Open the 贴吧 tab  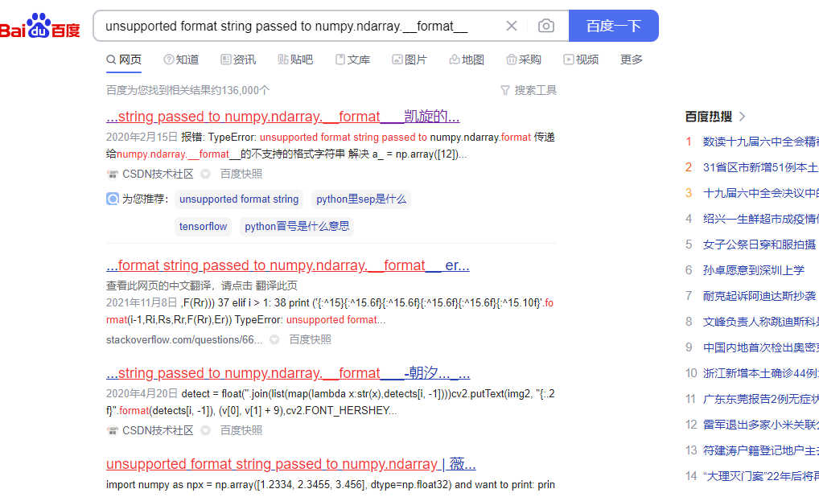[x=295, y=60]
